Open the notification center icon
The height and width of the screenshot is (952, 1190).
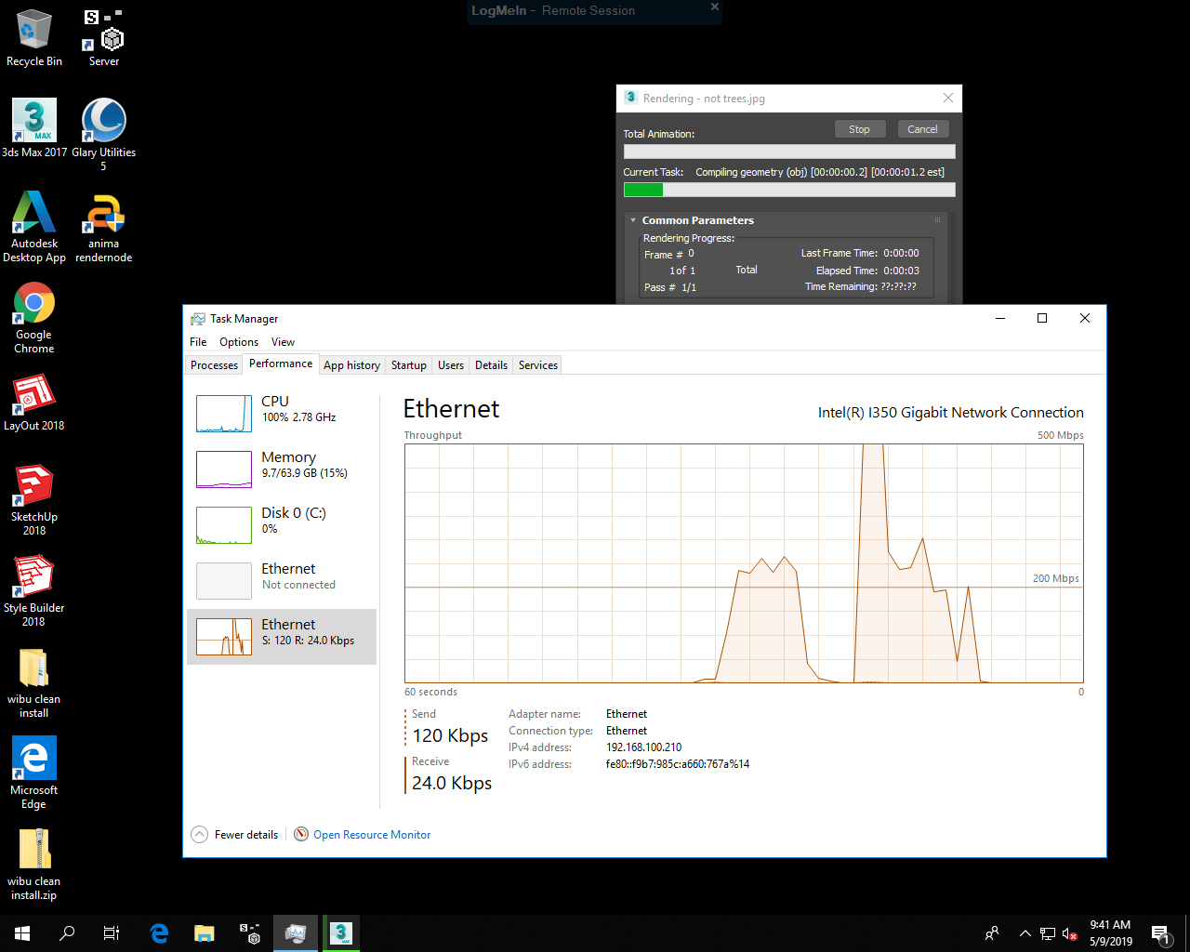pos(1160,933)
